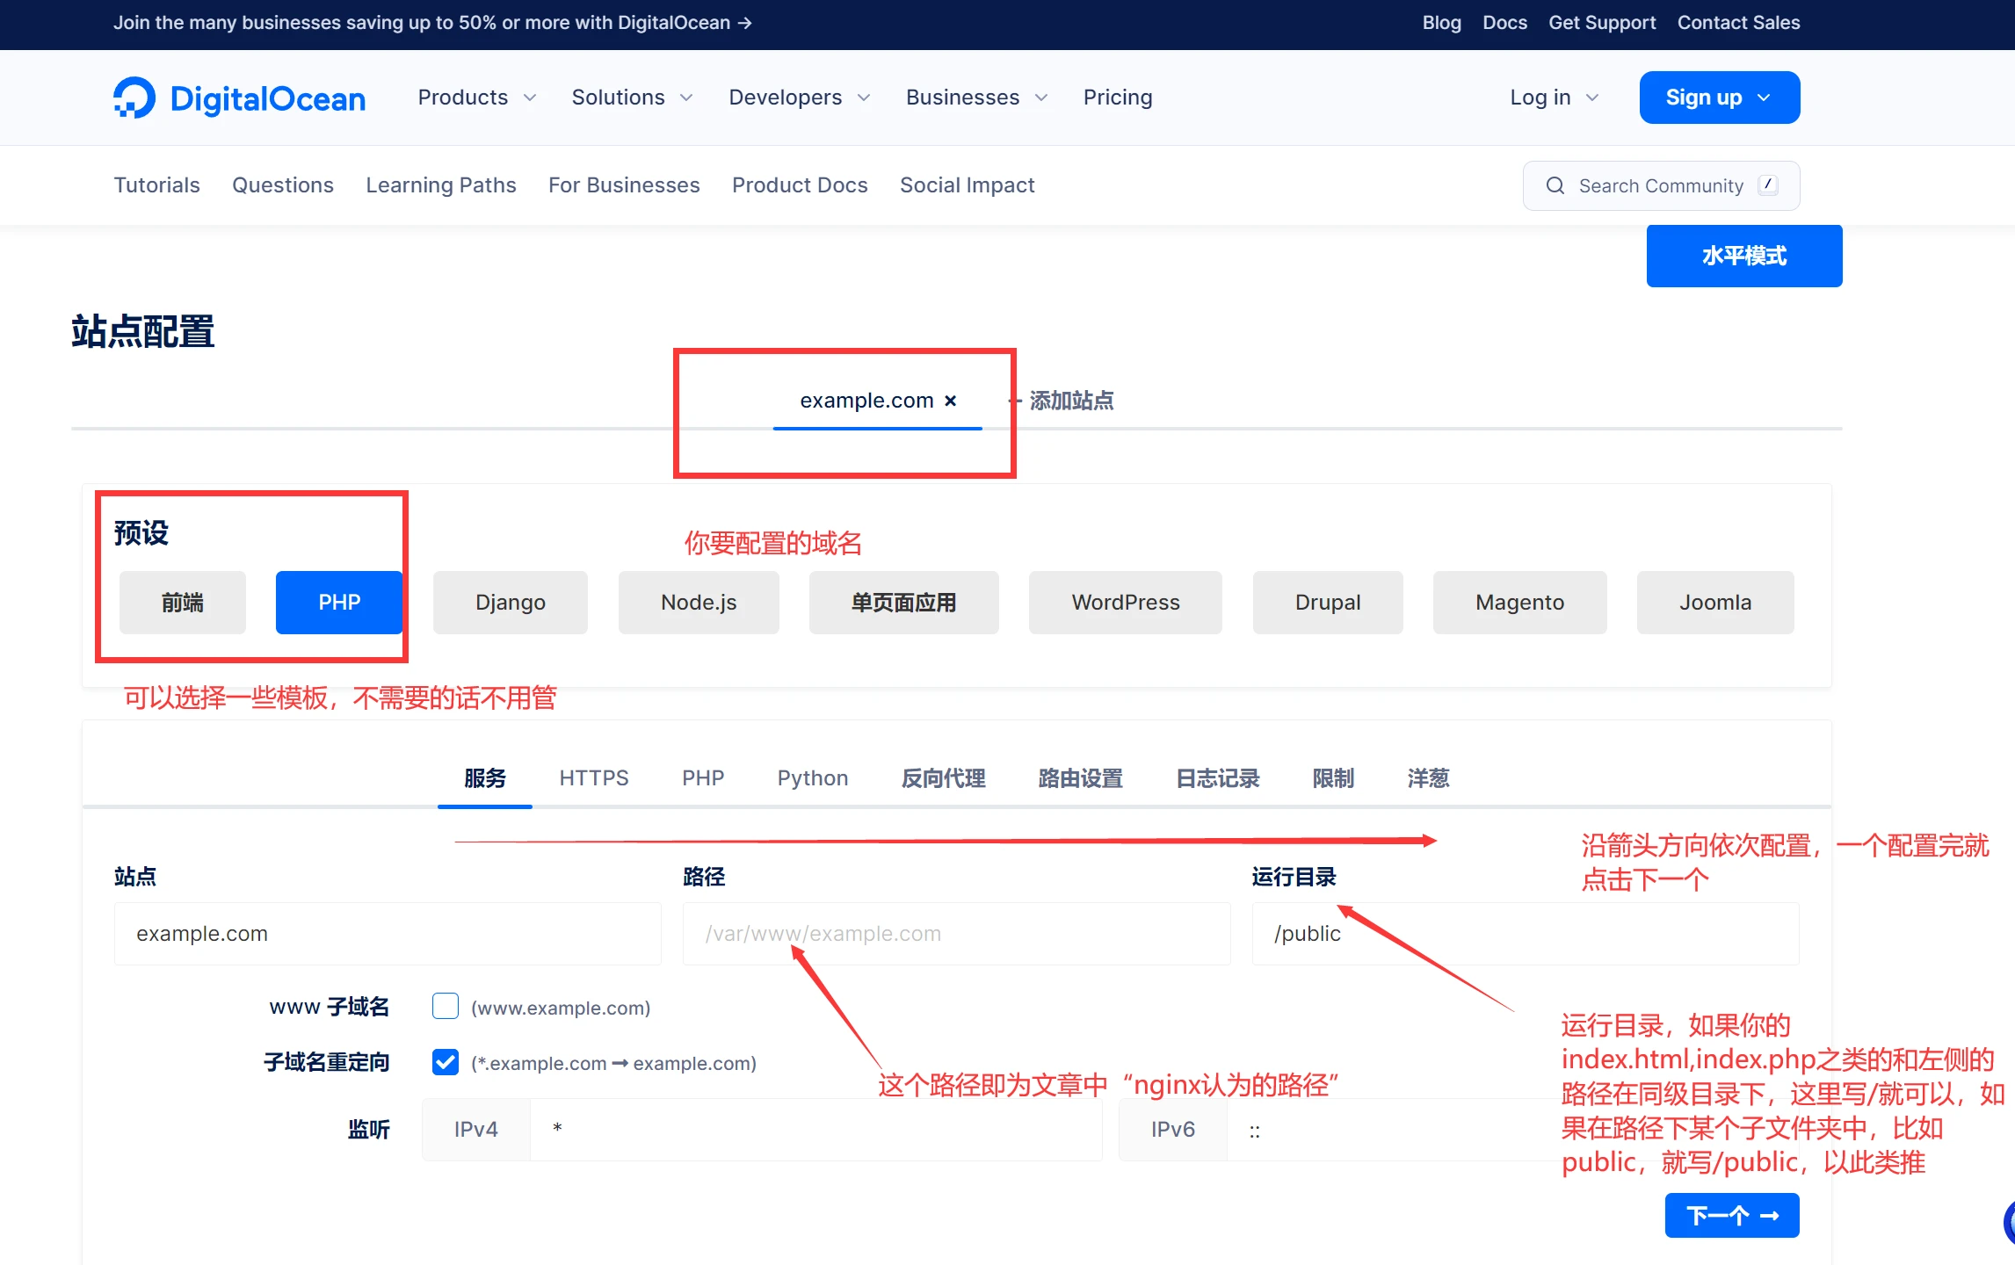Open the Solutions dropdown
2015x1265 pixels.
tap(632, 98)
